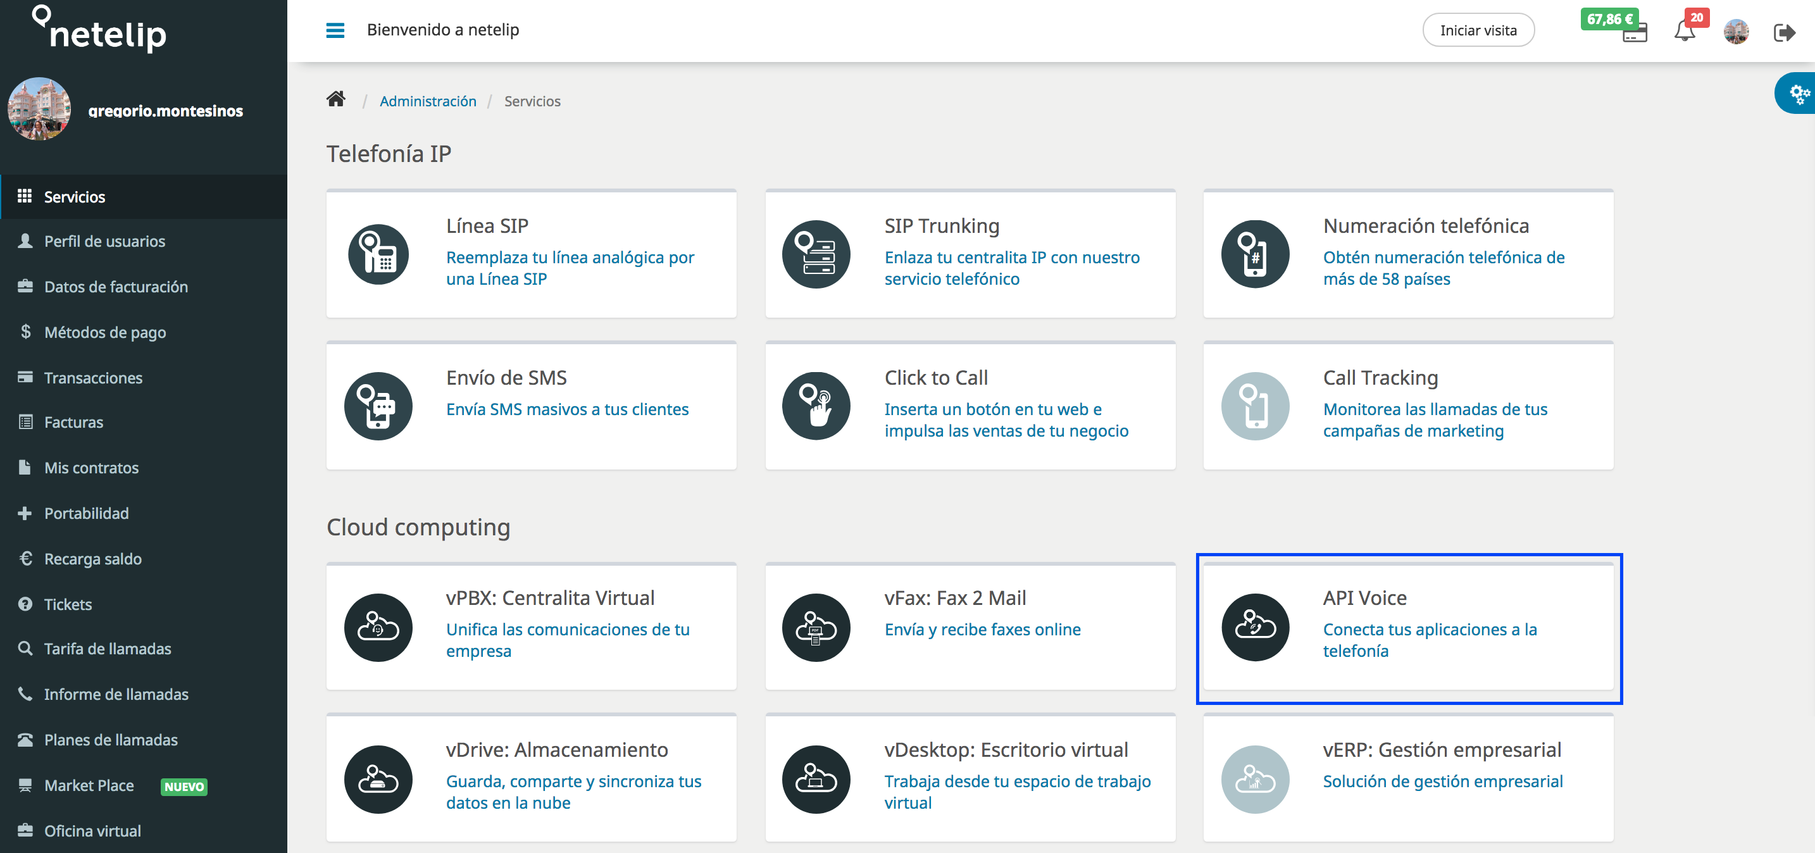This screenshot has height=853, width=1815.
Task: Click 'Enlaza tu centralita IP' description link
Action: (x=1012, y=268)
